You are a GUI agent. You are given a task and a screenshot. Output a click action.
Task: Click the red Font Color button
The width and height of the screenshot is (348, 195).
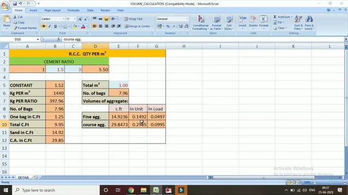click(83, 27)
